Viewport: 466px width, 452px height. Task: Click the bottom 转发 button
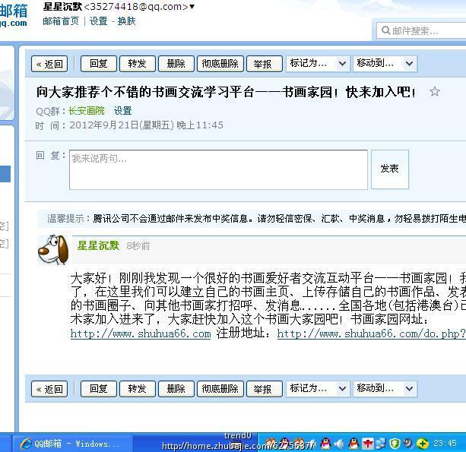pyautogui.click(x=138, y=389)
